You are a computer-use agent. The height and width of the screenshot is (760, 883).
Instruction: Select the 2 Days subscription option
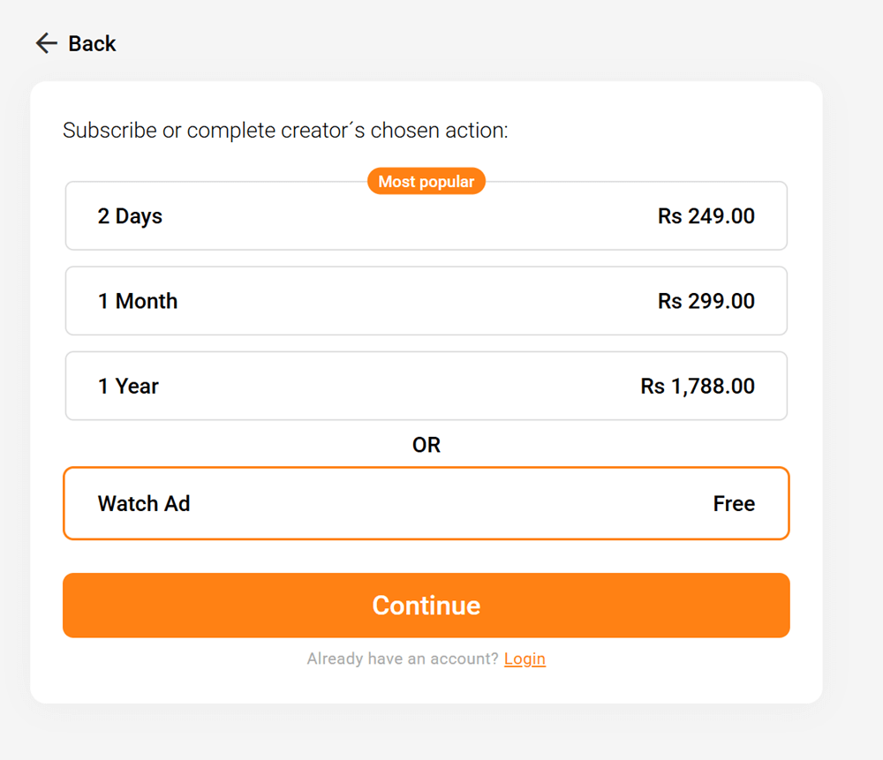426,215
